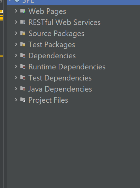Click the Project Files folder icon
Viewport: 140px width, 188px height.
(x=23, y=100)
